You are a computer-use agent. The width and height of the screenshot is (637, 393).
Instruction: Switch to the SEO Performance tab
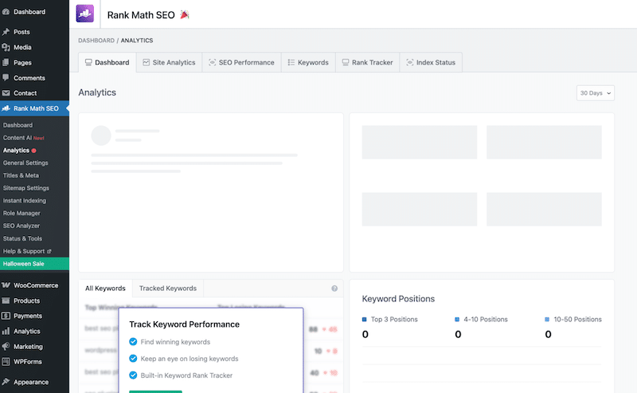pos(241,62)
